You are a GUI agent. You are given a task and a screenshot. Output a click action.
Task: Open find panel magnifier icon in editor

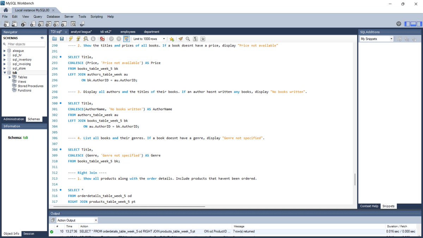[188, 39]
